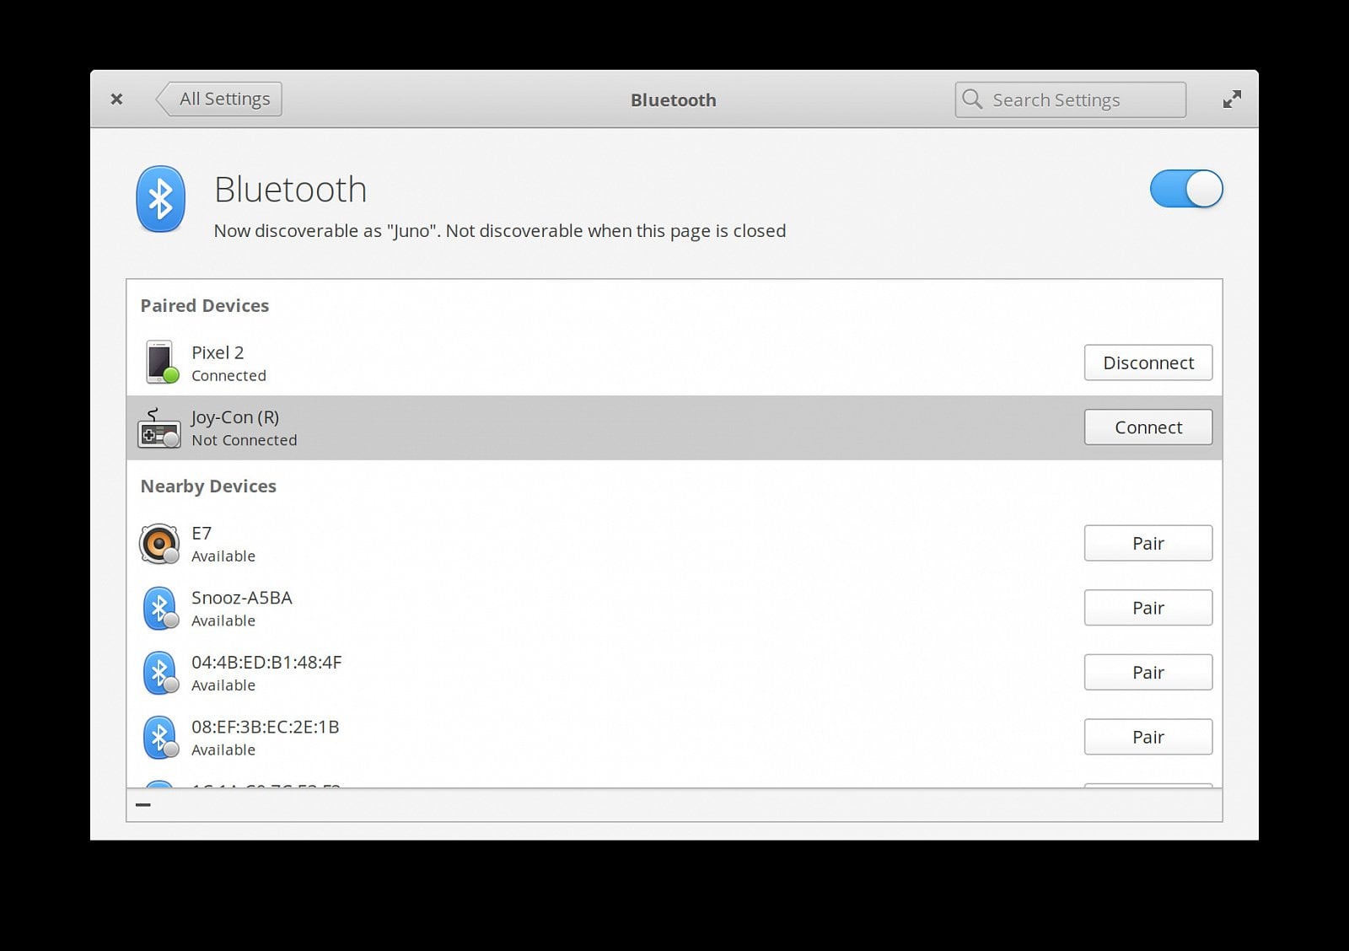Click the Paired Devices section header
The image size is (1349, 951).
(204, 305)
